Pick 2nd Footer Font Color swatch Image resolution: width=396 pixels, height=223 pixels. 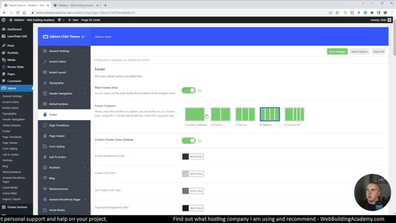pos(186,191)
